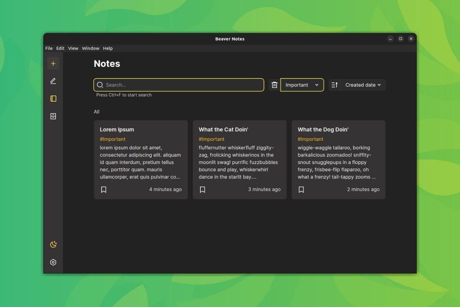The width and height of the screenshot is (460, 307).
Task: Open Settings via the gear icon
Action: [53, 262]
